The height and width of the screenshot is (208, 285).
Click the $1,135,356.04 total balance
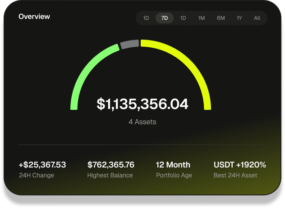point(142,104)
